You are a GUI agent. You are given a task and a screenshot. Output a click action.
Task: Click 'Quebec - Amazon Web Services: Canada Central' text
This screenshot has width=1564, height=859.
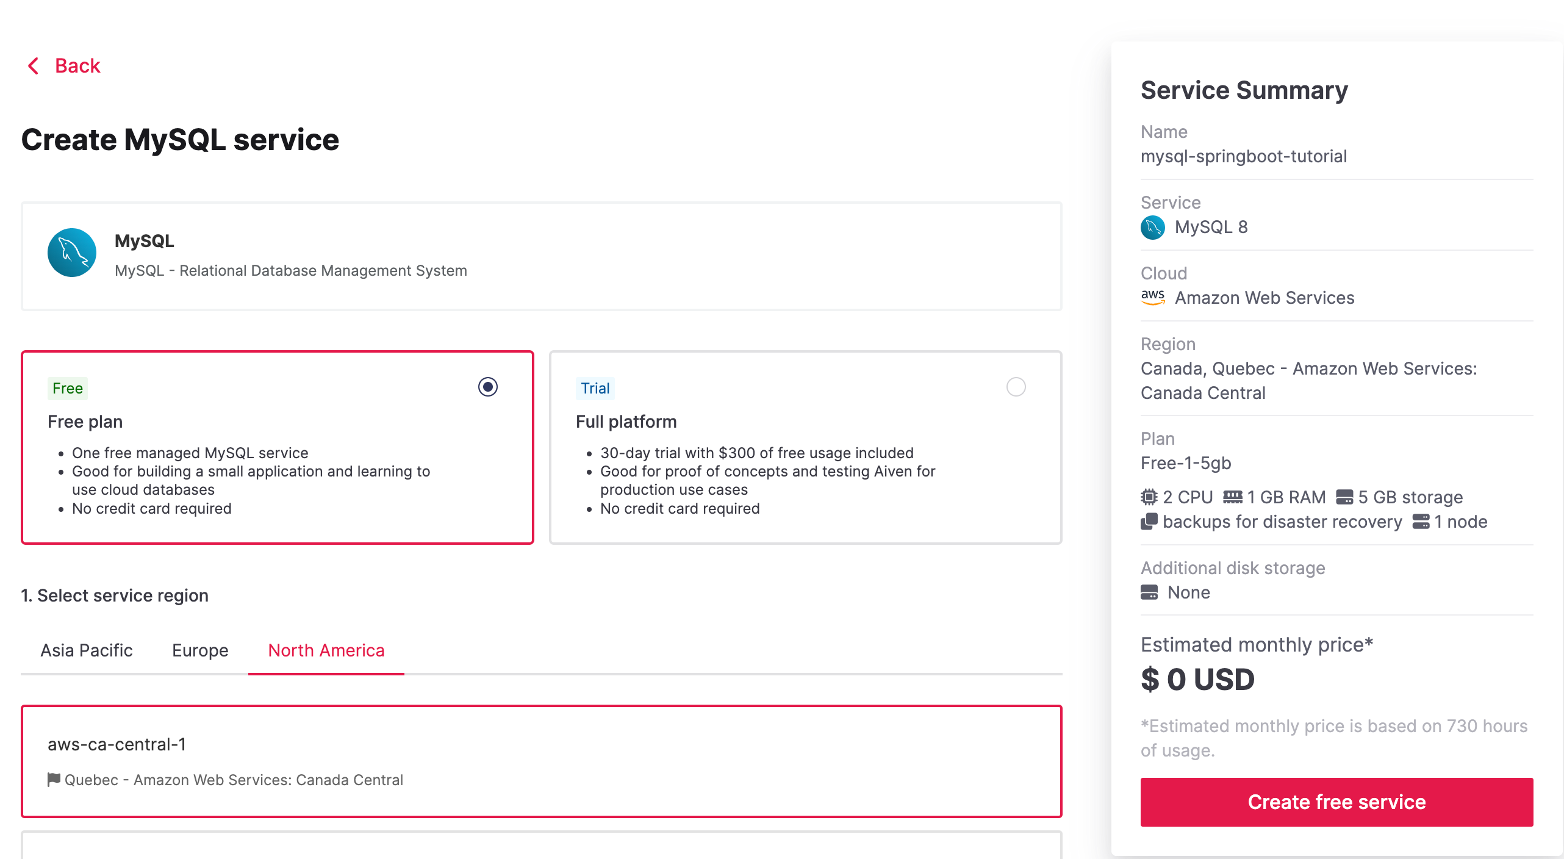tap(234, 780)
